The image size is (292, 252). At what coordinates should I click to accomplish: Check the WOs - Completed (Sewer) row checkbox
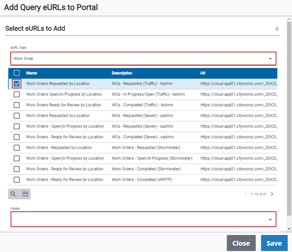coord(17,137)
